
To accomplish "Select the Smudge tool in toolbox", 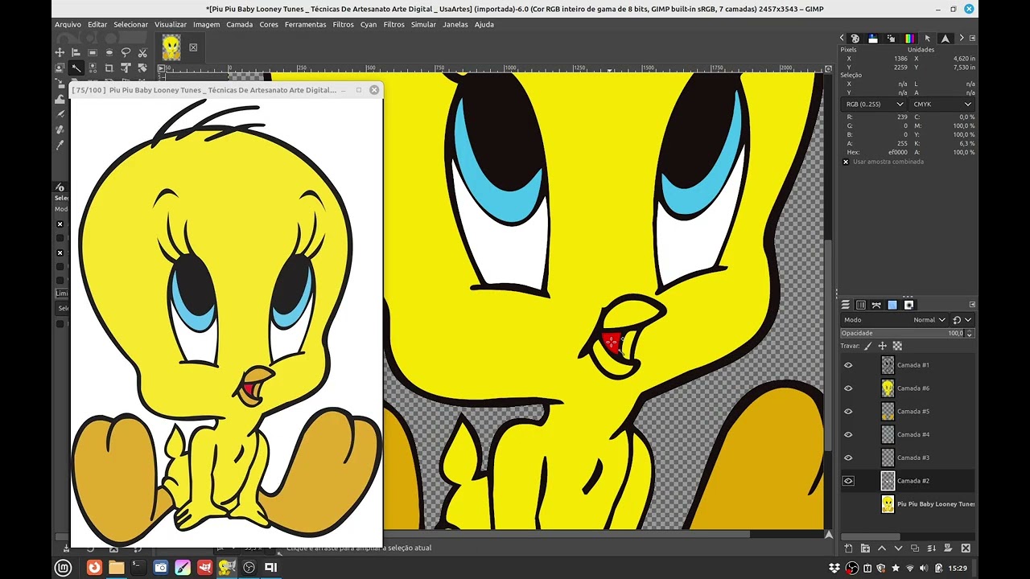I will click(x=60, y=99).
